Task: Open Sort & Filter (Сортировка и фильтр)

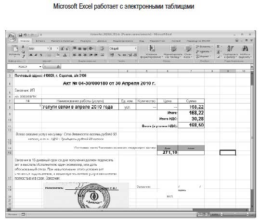Action: (x=231, y=51)
